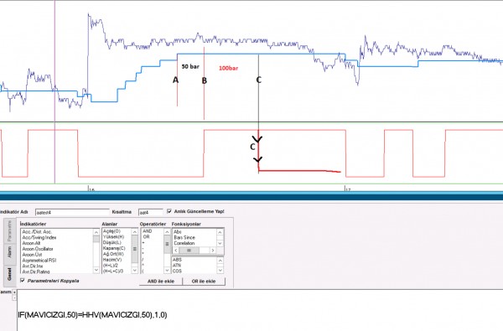Image resolution: width=503 pixels, height=331 pixels.
Task: Click inside the İndikatör Adı field
Action: [72, 212]
